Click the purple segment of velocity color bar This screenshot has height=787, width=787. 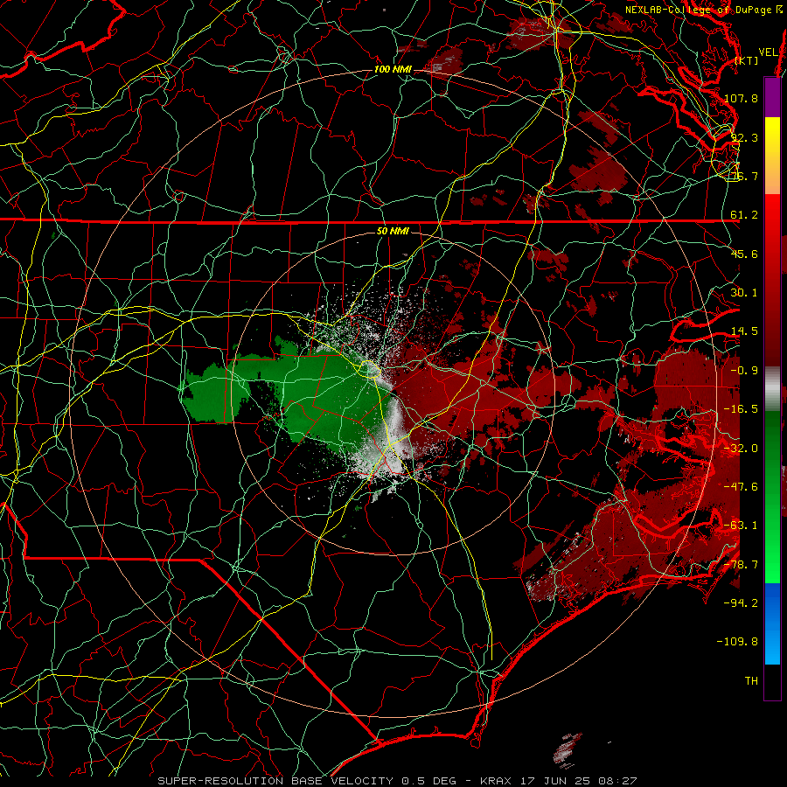coord(772,97)
